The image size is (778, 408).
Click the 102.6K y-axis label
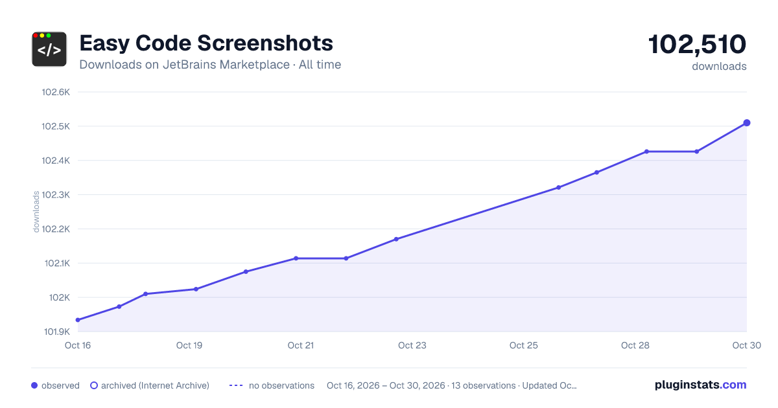[56, 92]
